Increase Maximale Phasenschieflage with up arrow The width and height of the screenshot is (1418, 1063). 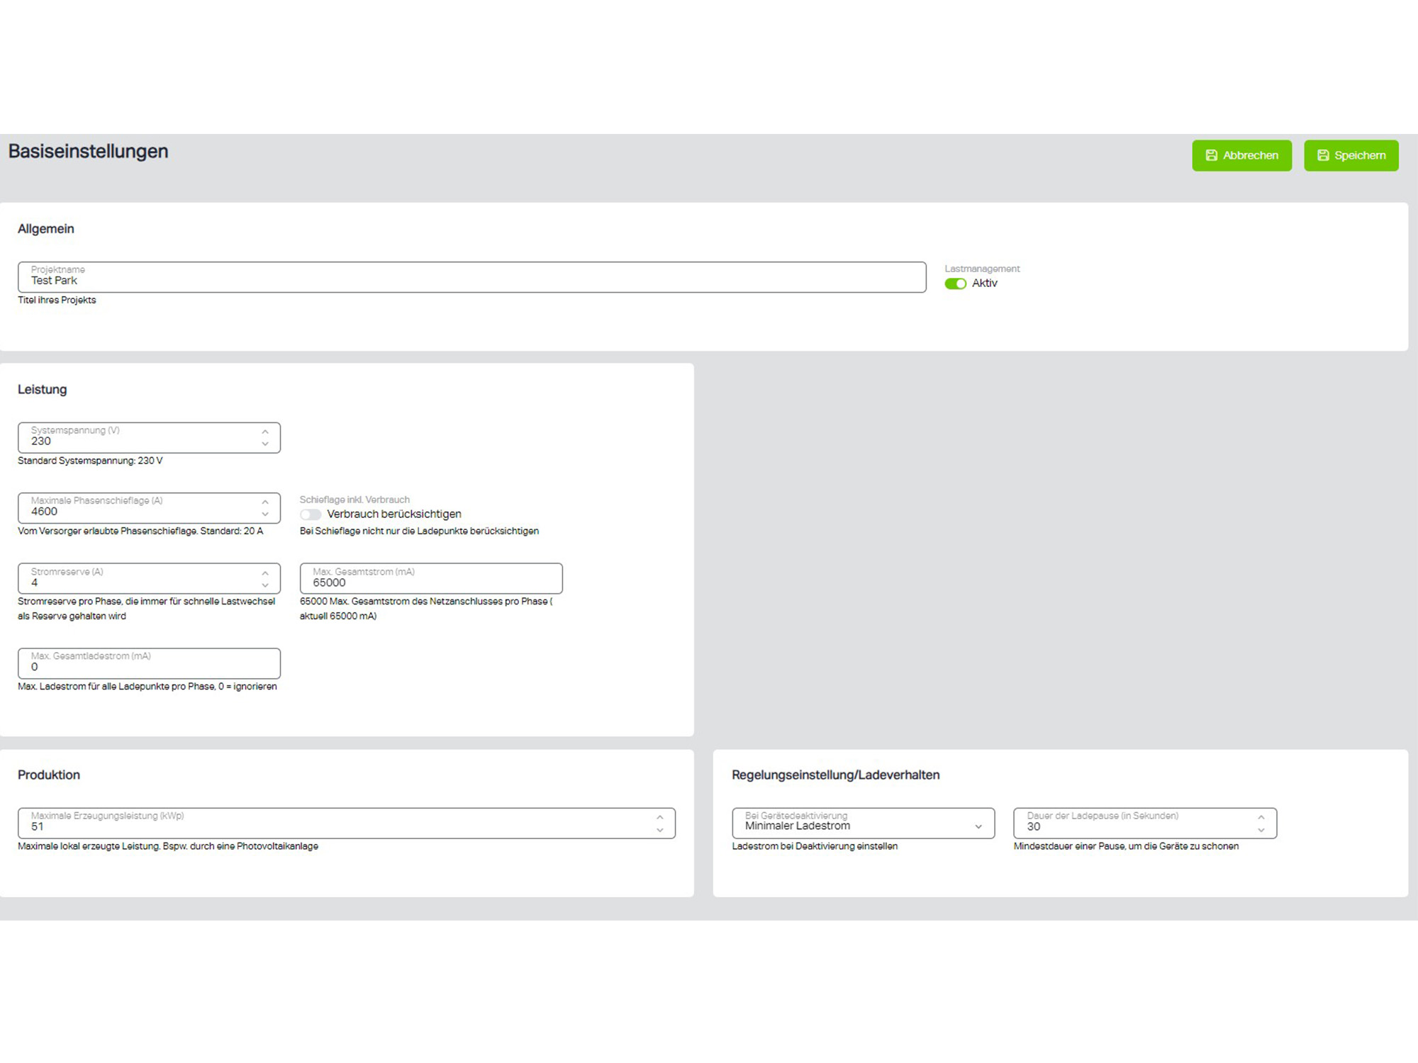coord(265,501)
